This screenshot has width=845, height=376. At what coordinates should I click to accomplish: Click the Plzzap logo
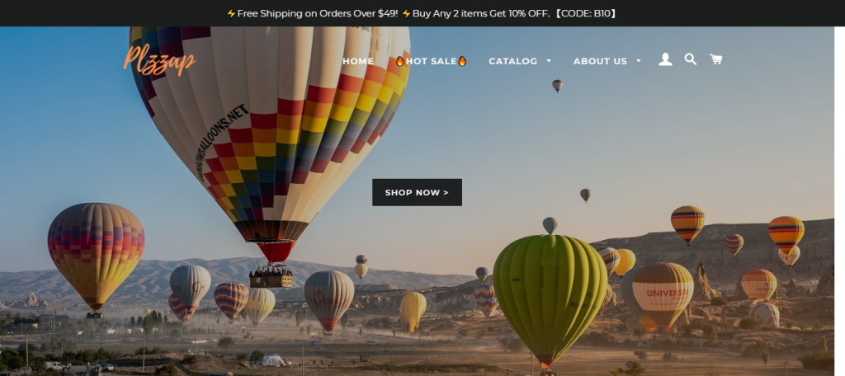coord(159,60)
